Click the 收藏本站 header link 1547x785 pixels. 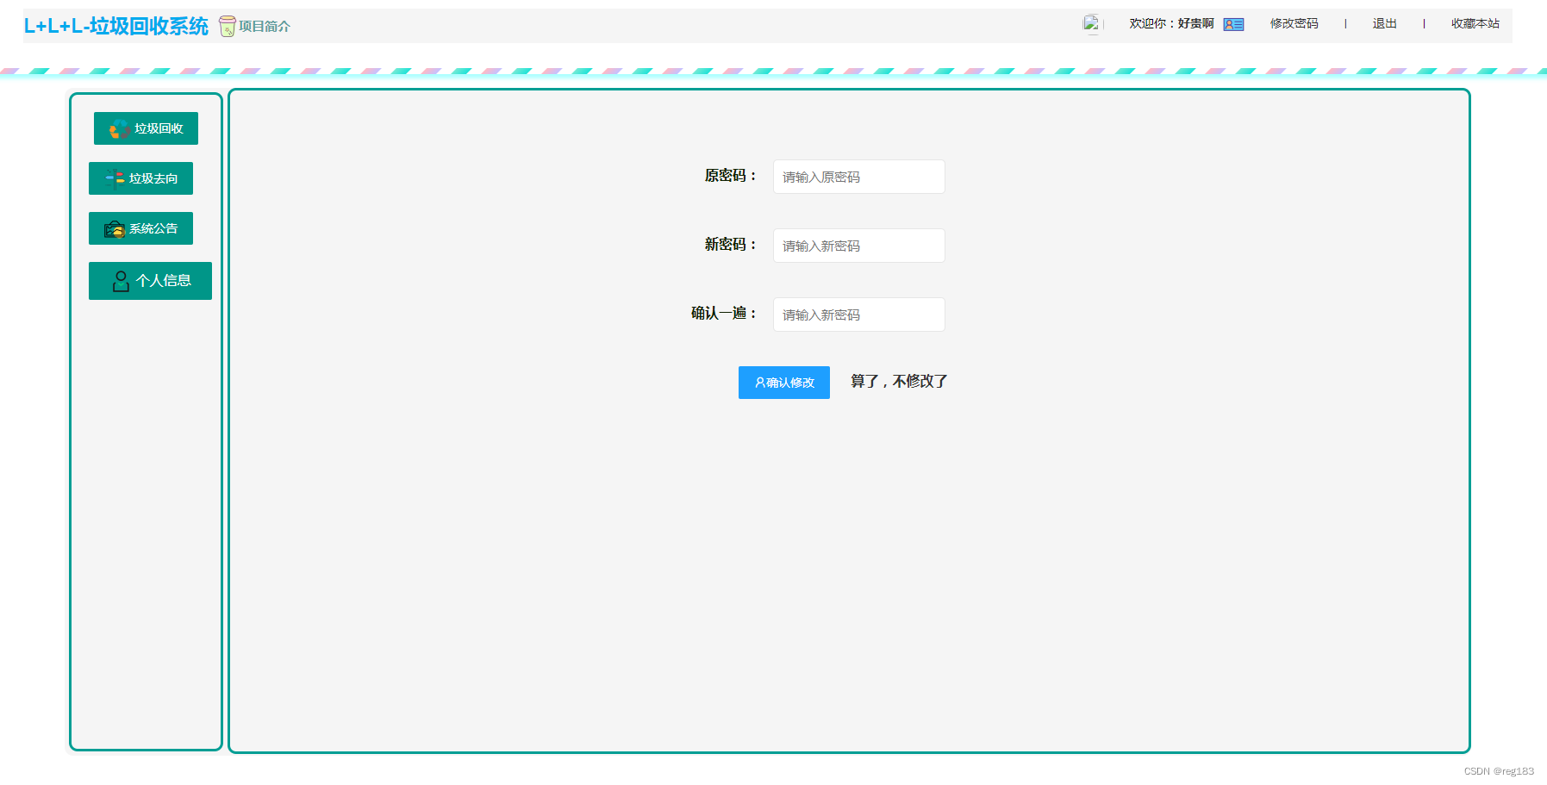tap(1475, 23)
